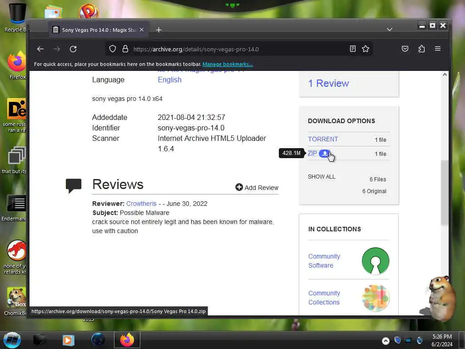Reload the archive.org page
This screenshot has height=349, width=465.
[x=73, y=49]
